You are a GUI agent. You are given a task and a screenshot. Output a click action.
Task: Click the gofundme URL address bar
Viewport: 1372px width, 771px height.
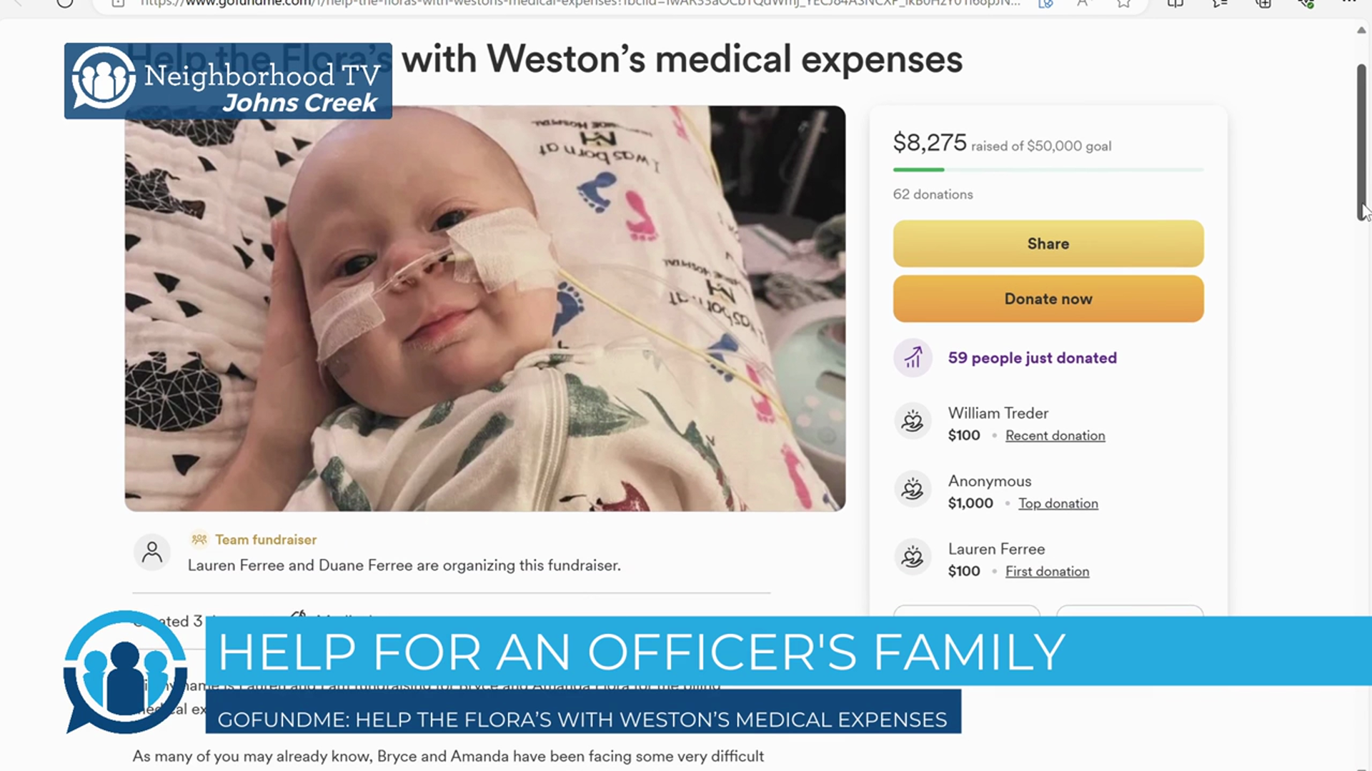click(x=579, y=4)
